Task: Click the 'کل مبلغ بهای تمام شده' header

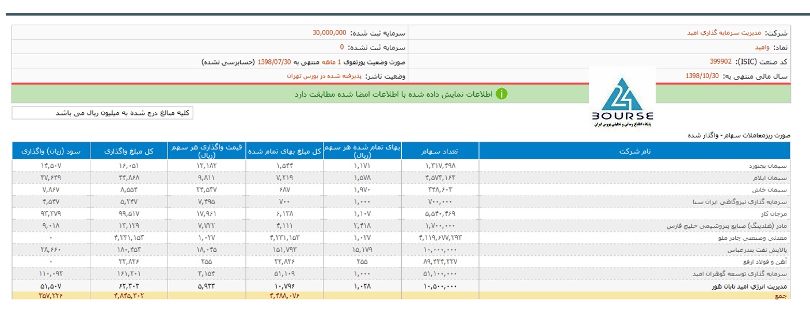Action: point(284,151)
